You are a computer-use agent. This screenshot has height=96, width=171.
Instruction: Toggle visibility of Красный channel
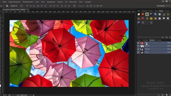click(x=138, y=46)
